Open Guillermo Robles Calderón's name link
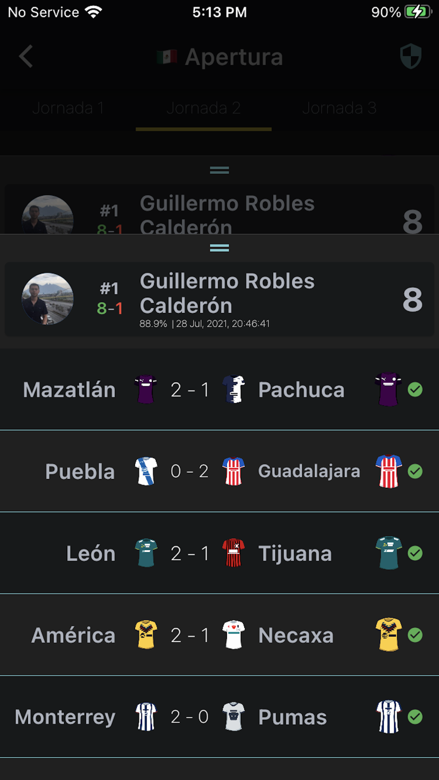The image size is (439, 780). tap(227, 293)
